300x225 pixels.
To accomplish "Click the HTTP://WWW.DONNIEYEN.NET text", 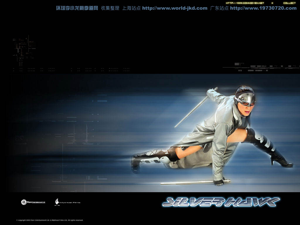I will tap(245, 3).
